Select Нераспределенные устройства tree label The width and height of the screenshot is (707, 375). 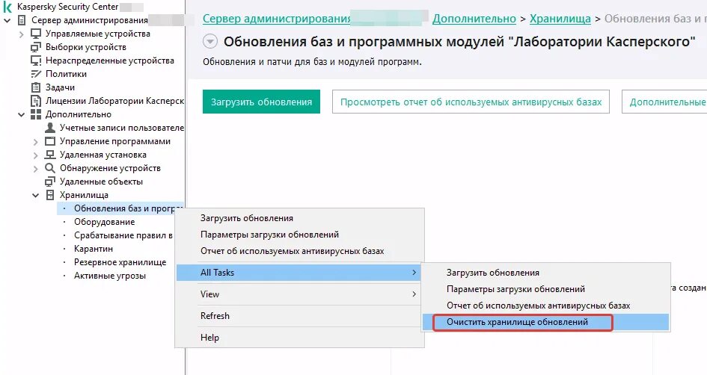109,61
